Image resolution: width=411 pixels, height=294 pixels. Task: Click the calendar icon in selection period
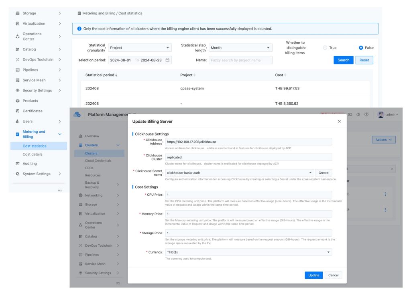(x=167, y=60)
